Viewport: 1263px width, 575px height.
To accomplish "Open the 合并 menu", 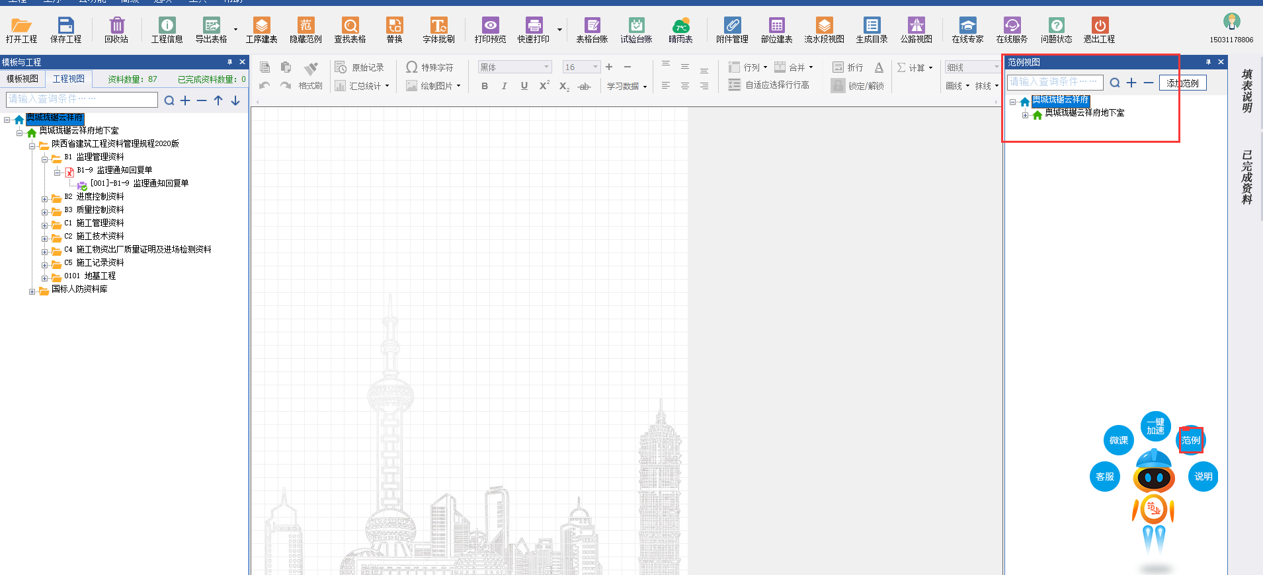I will tap(794, 67).
